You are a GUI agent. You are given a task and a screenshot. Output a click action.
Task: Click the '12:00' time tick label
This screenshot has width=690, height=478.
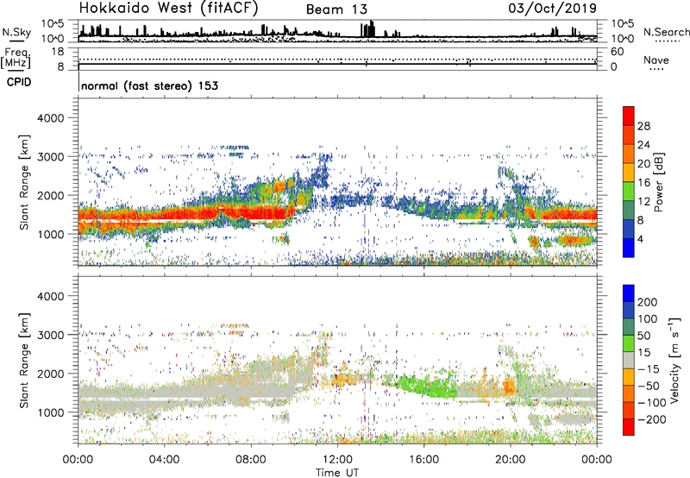pos(337,460)
